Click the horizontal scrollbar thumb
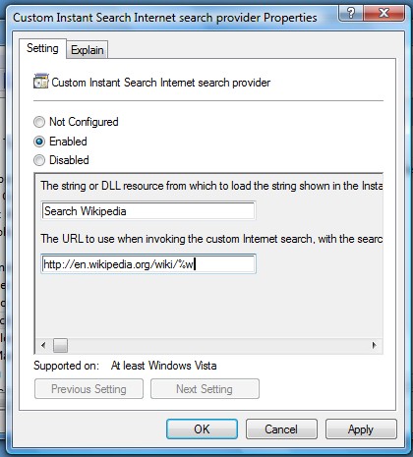Image resolution: width=413 pixels, height=457 pixels. 60,345
